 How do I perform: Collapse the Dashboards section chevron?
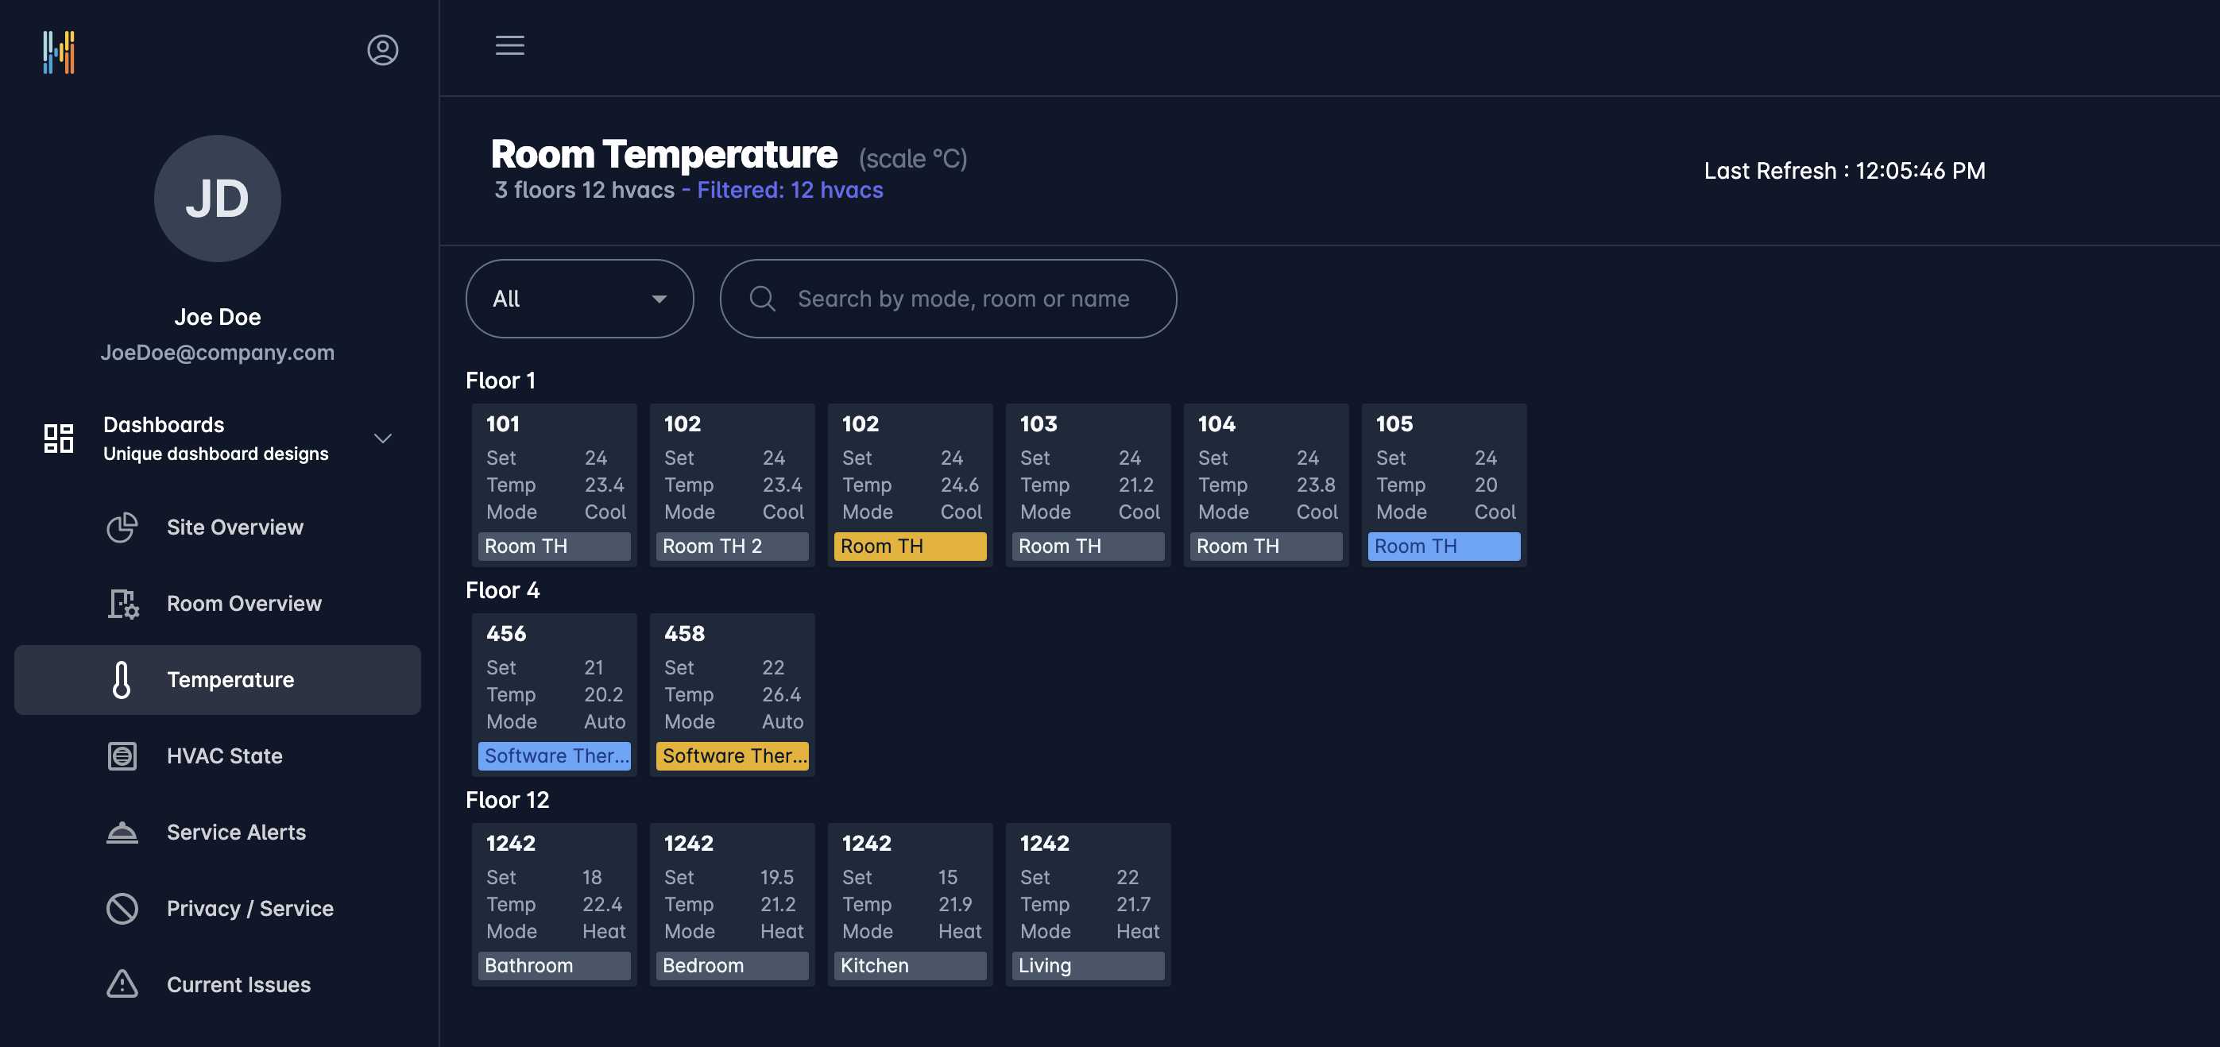click(x=383, y=438)
